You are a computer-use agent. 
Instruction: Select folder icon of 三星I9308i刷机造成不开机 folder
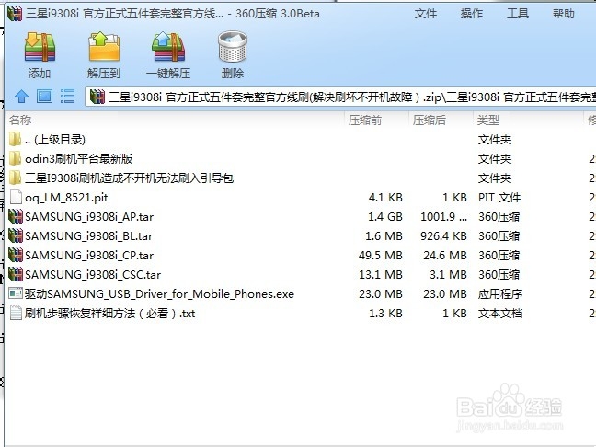point(15,178)
